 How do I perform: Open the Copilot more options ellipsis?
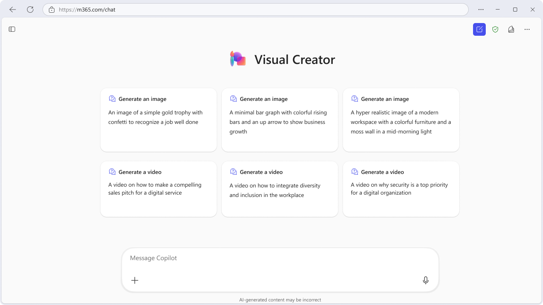pyautogui.click(x=527, y=29)
